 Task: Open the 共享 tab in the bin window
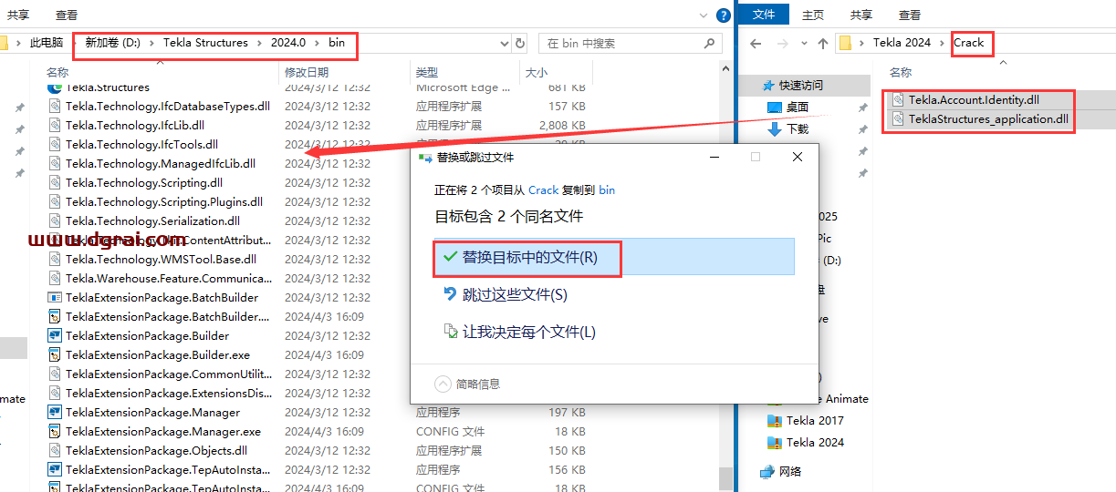[18, 15]
